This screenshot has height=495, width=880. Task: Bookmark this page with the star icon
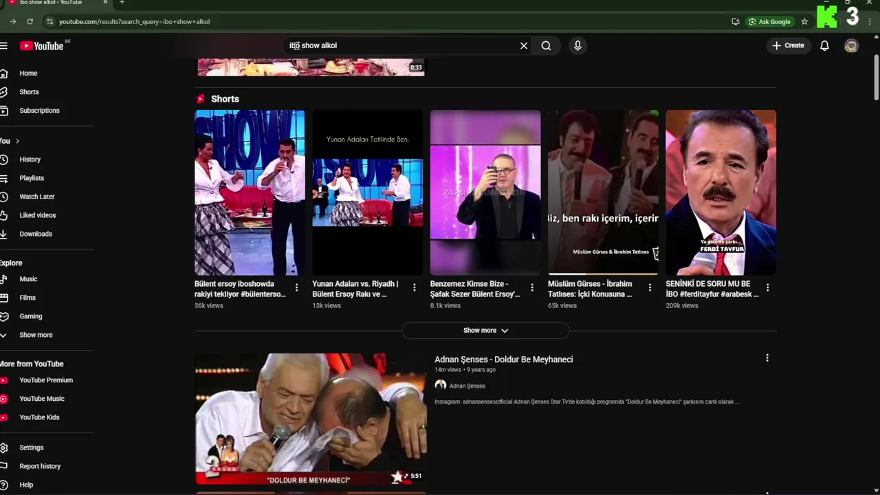tap(804, 21)
